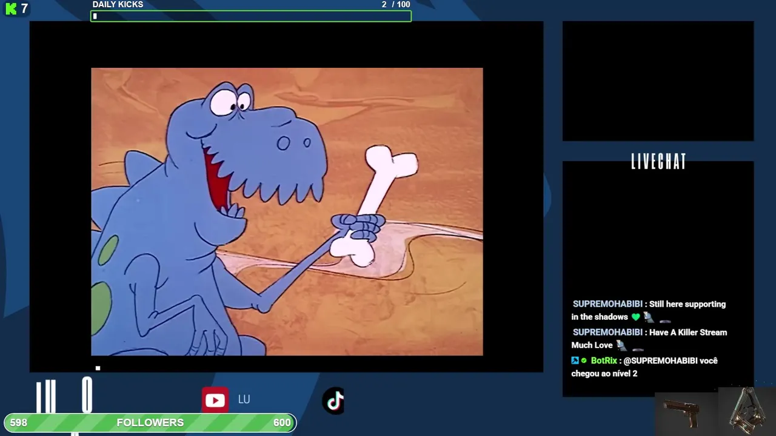Select the pistol weapon thumbnail

pos(686,414)
